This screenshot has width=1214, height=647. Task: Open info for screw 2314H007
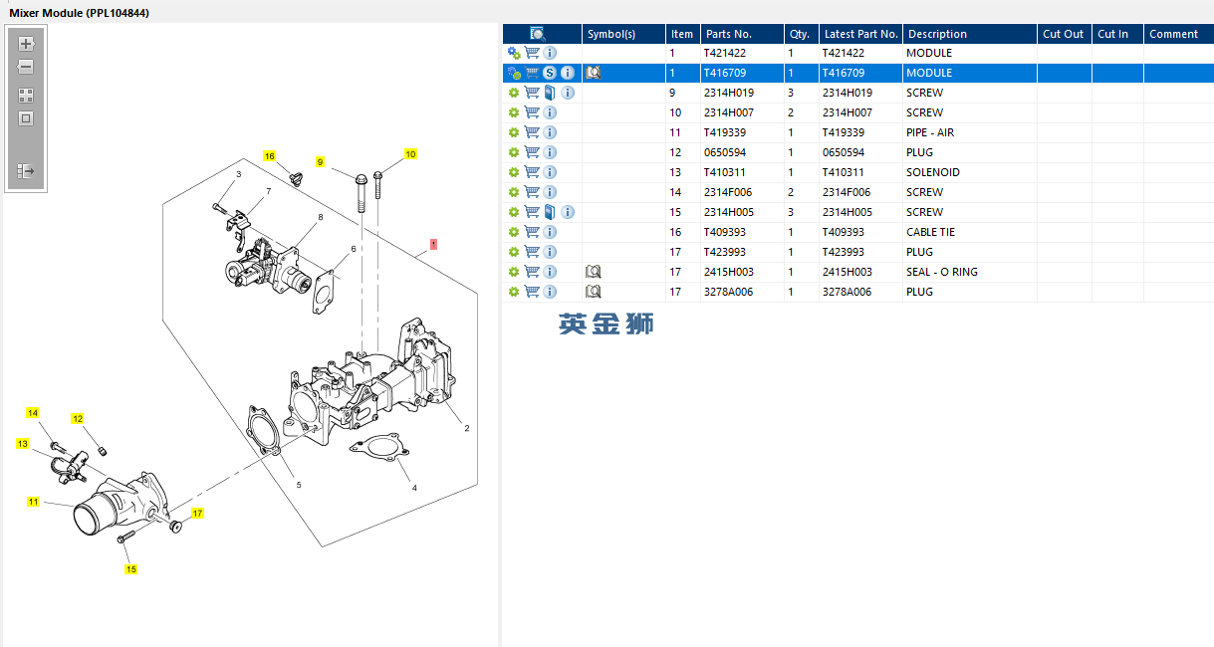pyautogui.click(x=550, y=112)
